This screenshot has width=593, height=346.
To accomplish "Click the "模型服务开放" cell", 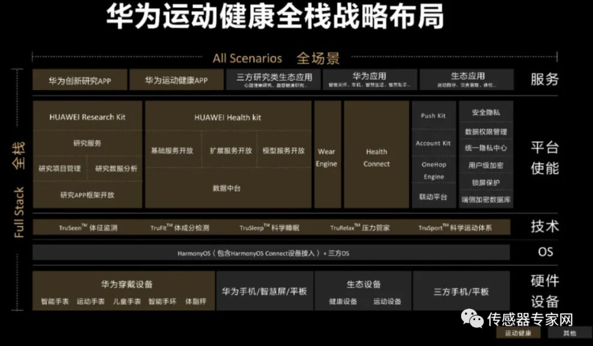I will pyautogui.click(x=284, y=150).
